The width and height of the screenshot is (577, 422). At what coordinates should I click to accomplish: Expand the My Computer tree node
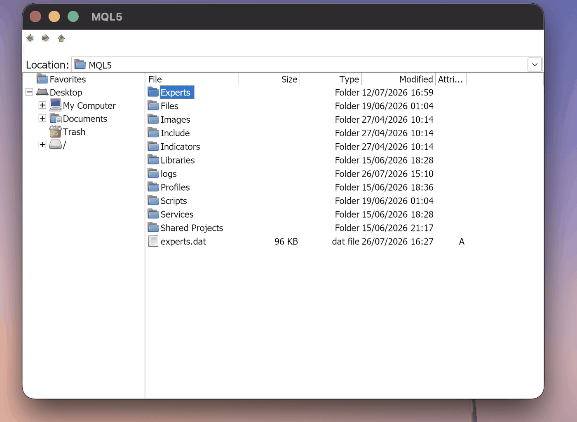click(x=42, y=105)
